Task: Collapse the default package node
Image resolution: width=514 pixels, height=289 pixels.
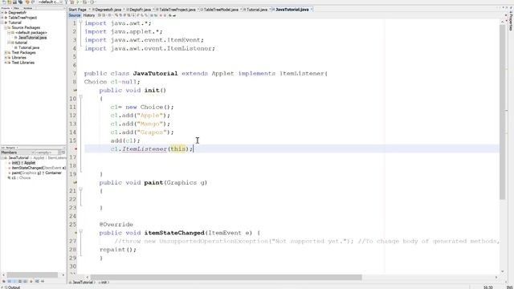Action: [x=9, y=33]
